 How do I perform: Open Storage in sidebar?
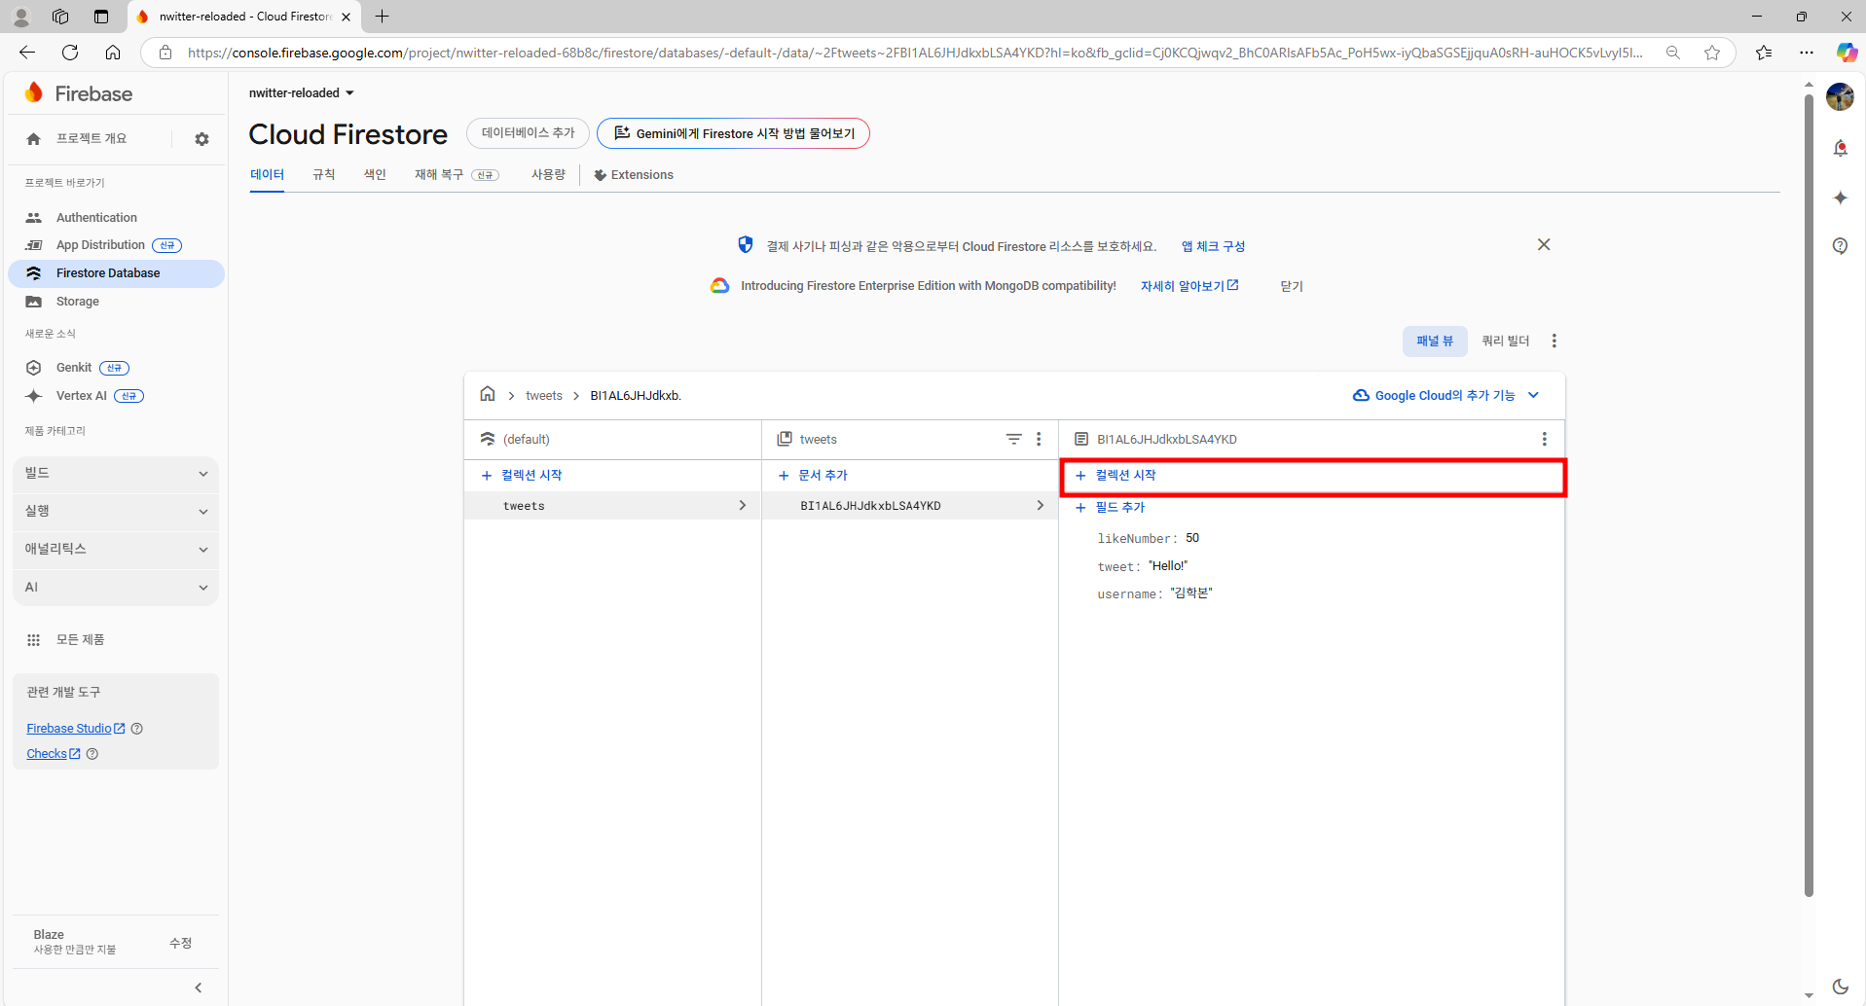pyautogui.click(x=116, y=302)
